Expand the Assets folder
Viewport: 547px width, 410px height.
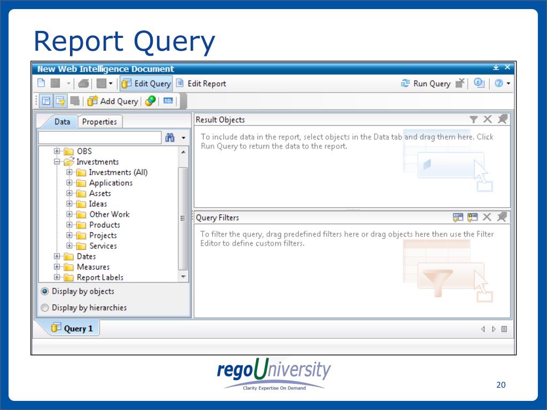(69, 193)
